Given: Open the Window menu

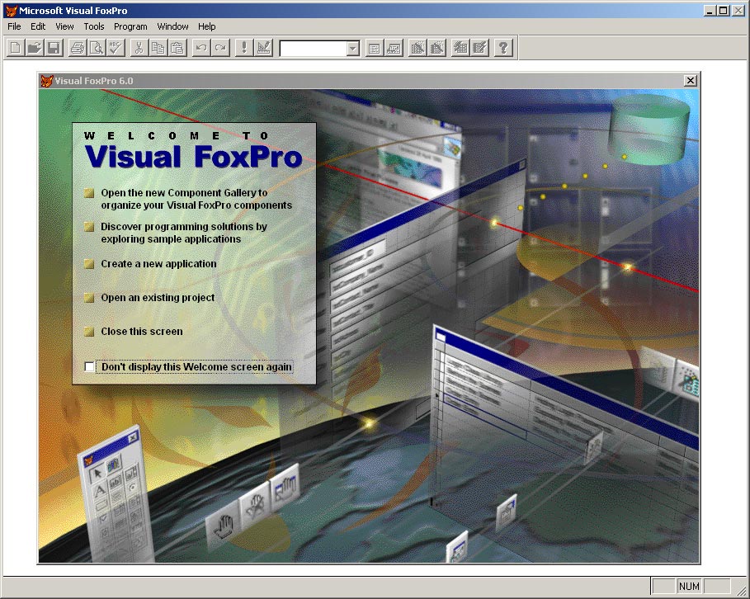Looking at the screenshot, I should click(172, 26).
